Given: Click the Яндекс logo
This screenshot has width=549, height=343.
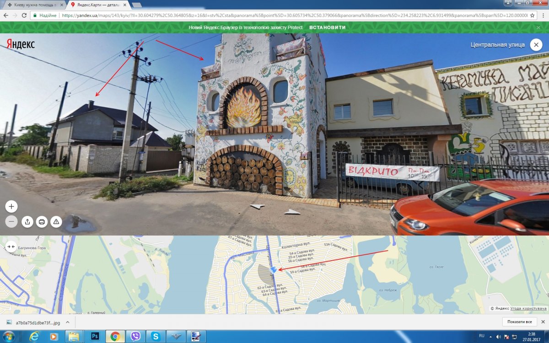Looking at the screenshot, I should tap(21, 44).
